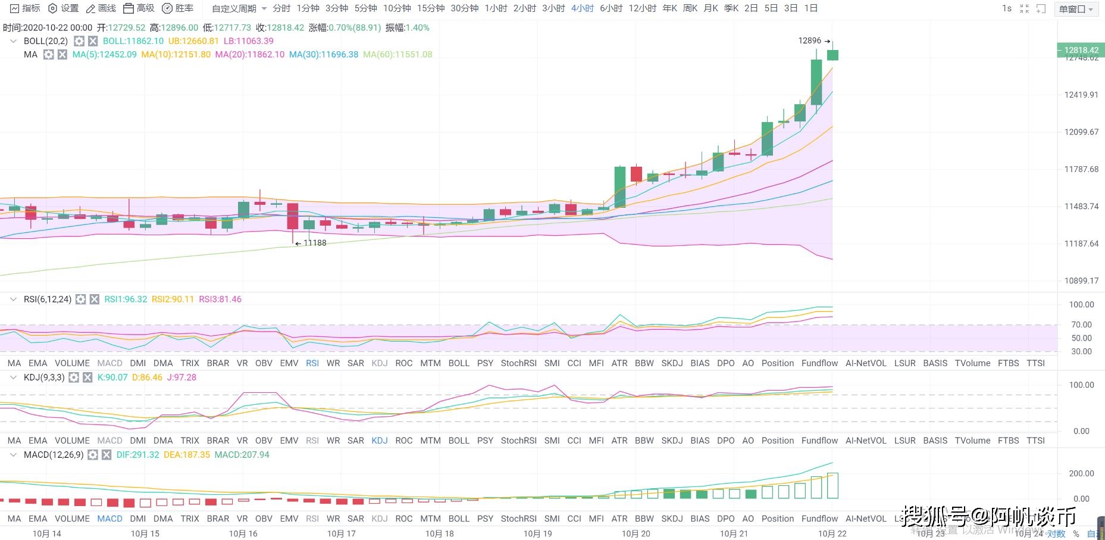Select TRIX in the MACD panel tabs

pyautogui.click(x=190, y=519)
